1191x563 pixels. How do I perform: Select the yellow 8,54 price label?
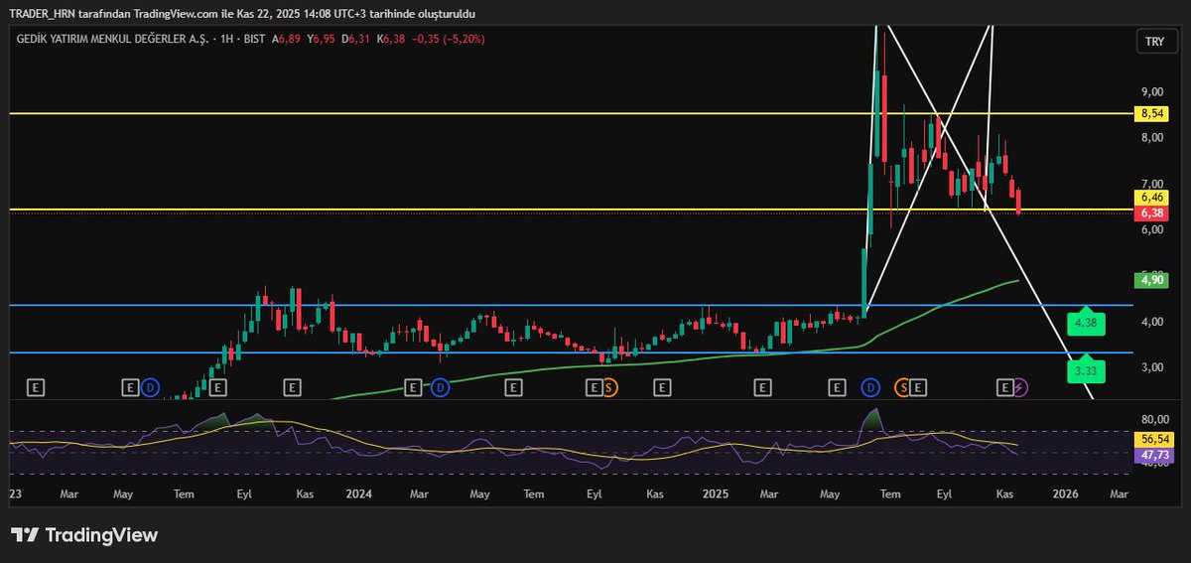click(1152, 114)
